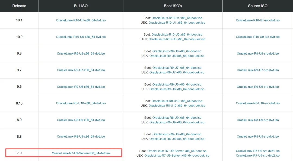Screen dimensions: 293x161
Task: Open the OracleLinux-R10-U0-x86_64-boot-uek.iso link
Action: (x=177, y=39)
